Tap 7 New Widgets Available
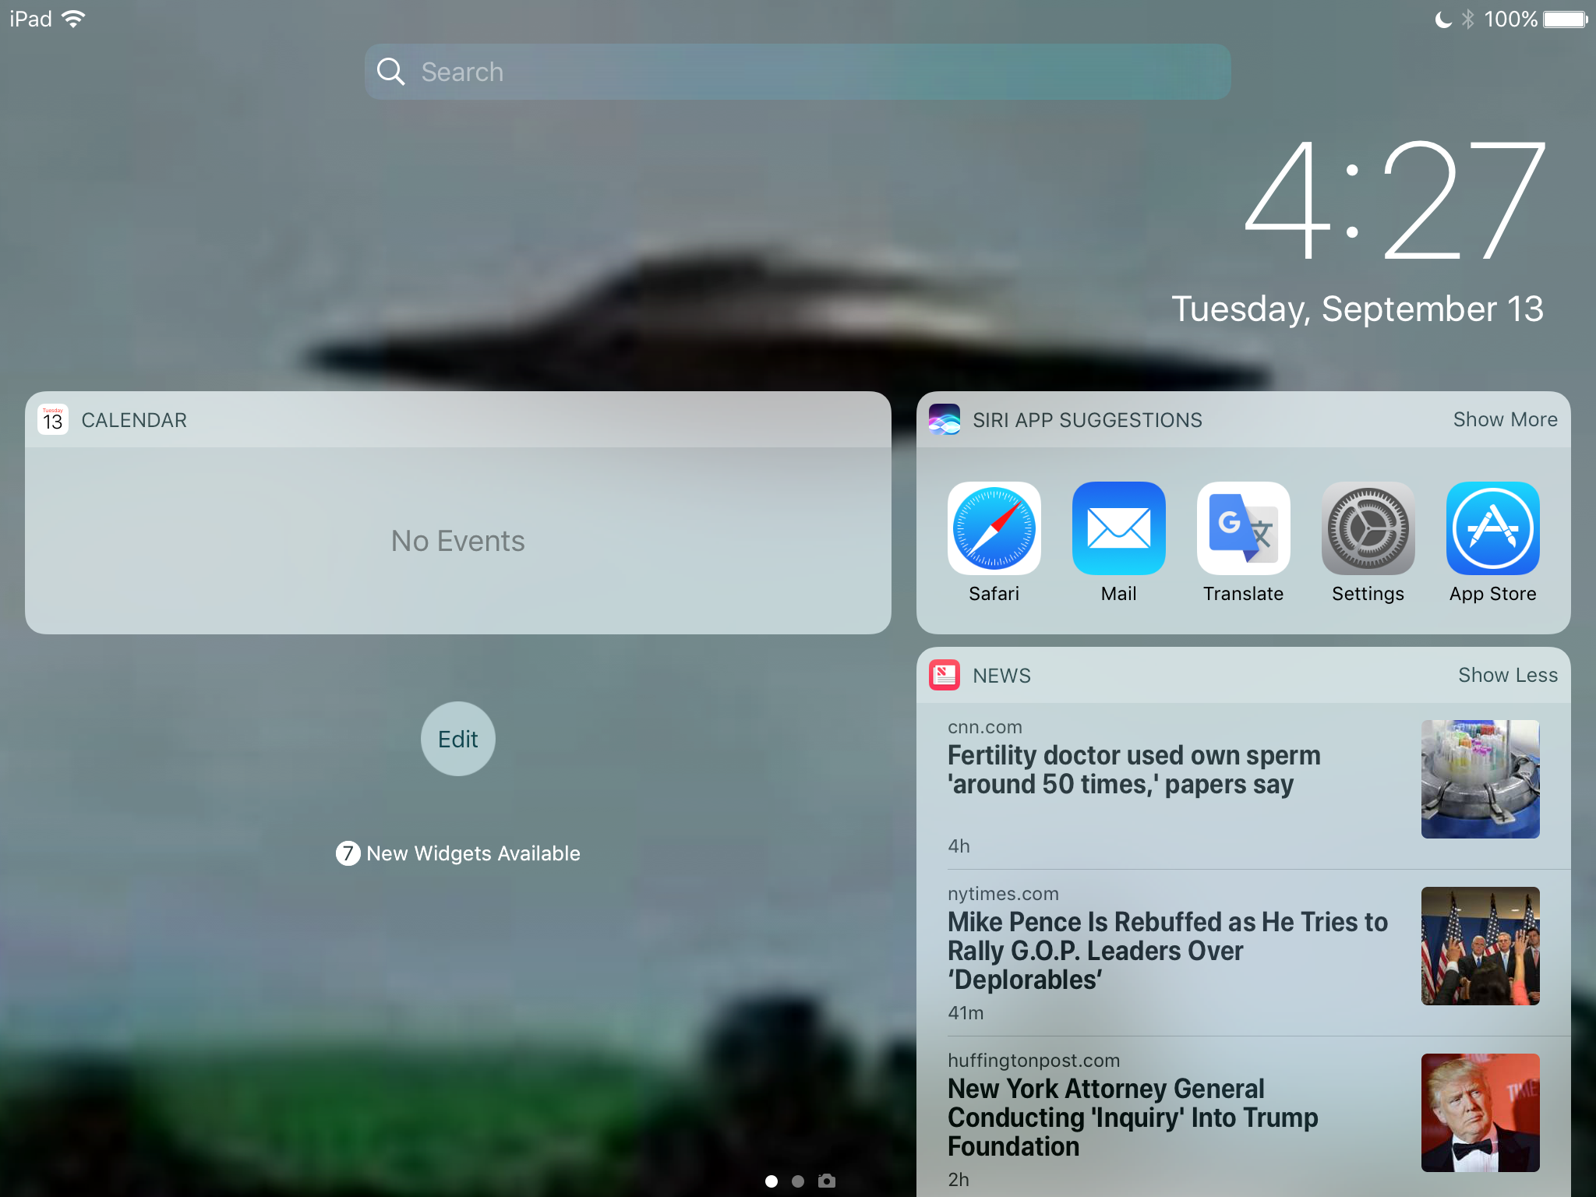Screen dimensions: 1596x1197 point(458,853)
